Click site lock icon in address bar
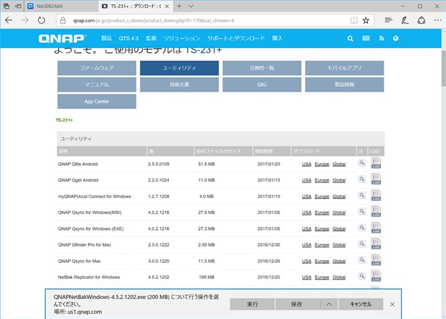The width and height of the screenshot is (446, 319). point(63,21)
